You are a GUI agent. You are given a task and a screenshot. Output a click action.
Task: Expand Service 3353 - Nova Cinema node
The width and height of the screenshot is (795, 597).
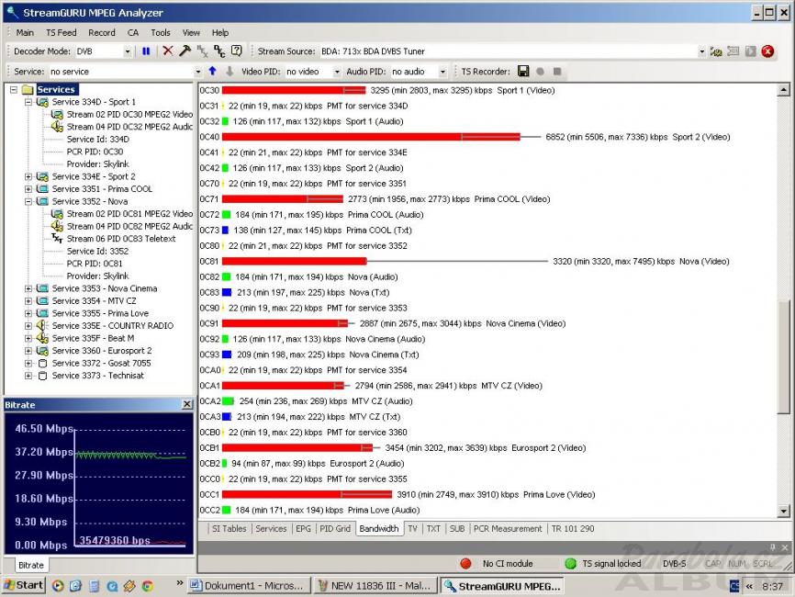pos(28,288)
